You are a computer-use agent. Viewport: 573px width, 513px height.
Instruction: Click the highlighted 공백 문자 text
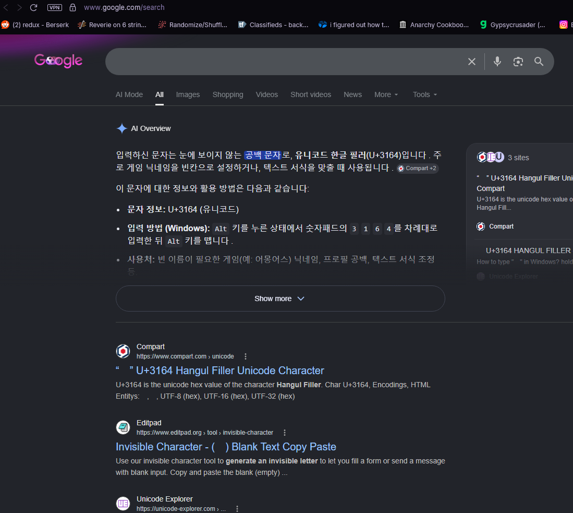(x=263, y=155)
